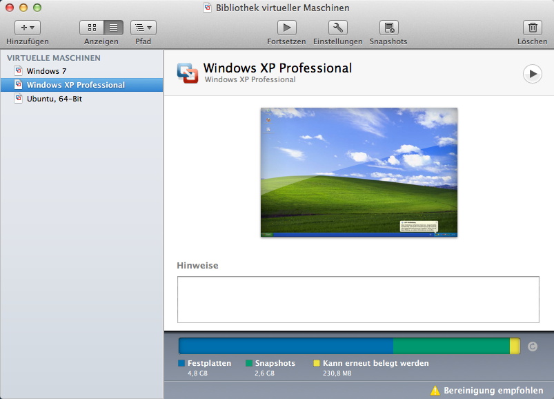Click into the Hinweise notes field
The height and width of the screenshot is (399, 554).
[x=358, y=300]
